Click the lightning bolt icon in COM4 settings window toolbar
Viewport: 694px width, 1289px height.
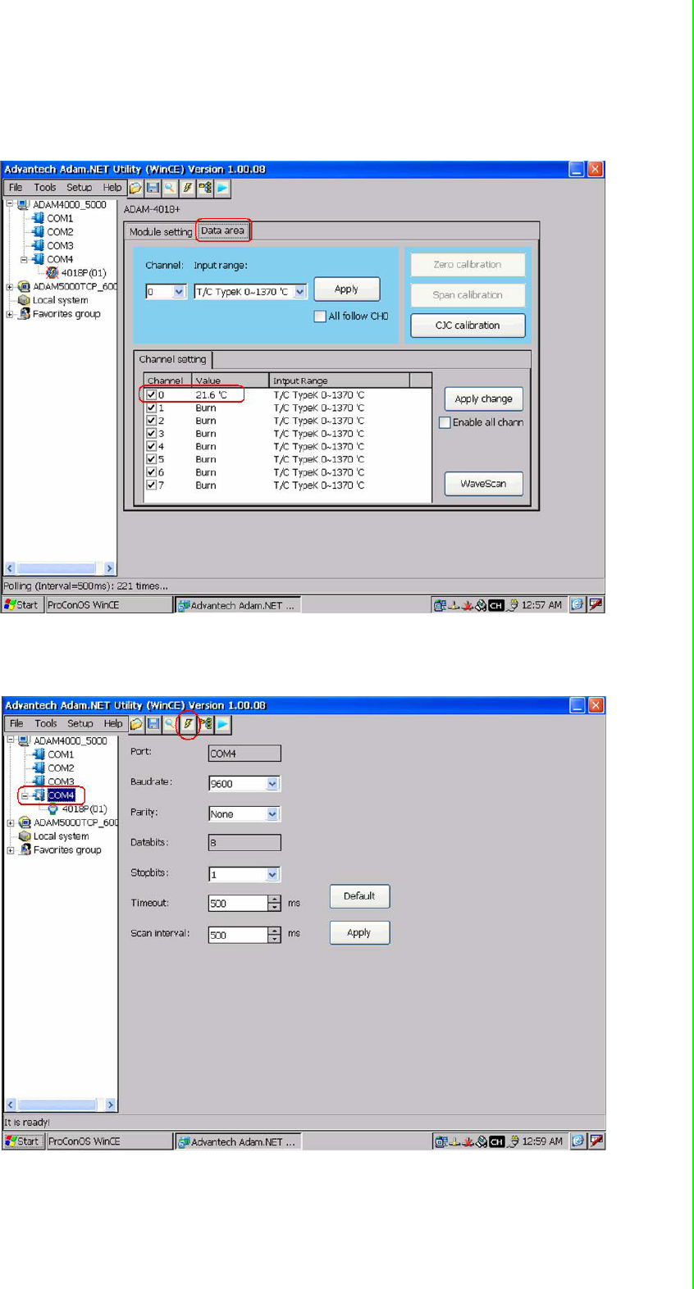189,724
